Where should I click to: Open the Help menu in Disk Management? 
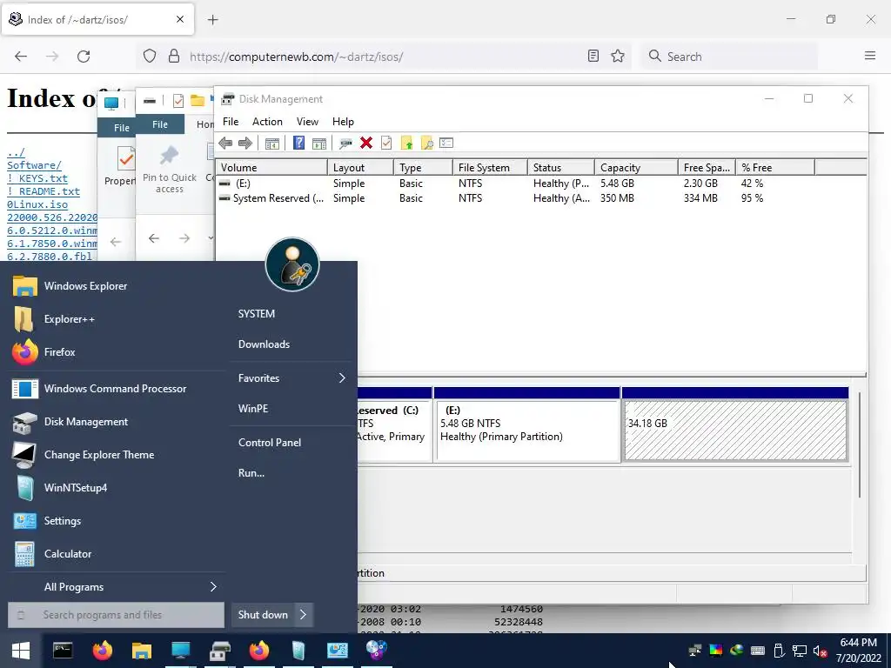[x=343, y=122]
